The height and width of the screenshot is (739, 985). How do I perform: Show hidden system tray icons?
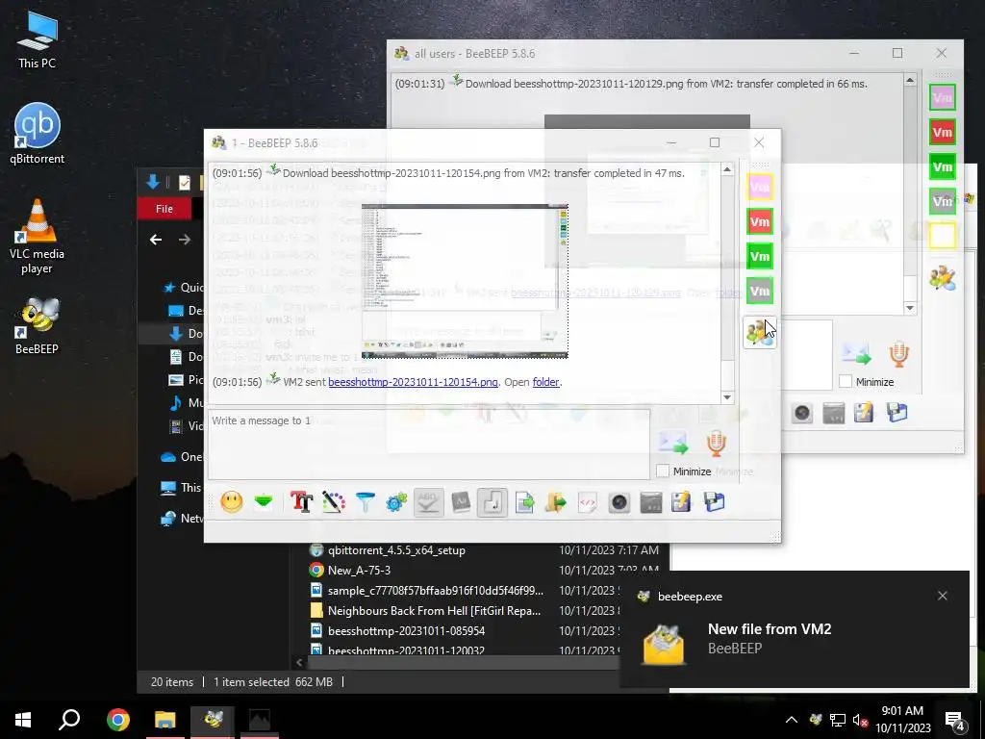click(x=792, y=720)
